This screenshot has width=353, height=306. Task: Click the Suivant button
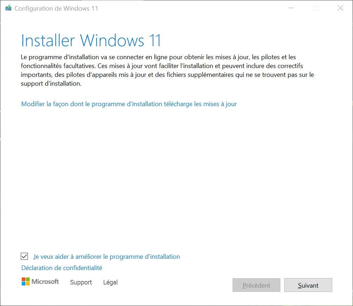point(308,285)
